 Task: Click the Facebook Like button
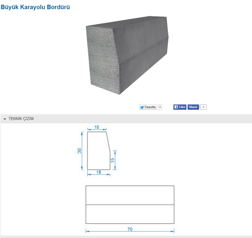point(180,107)
